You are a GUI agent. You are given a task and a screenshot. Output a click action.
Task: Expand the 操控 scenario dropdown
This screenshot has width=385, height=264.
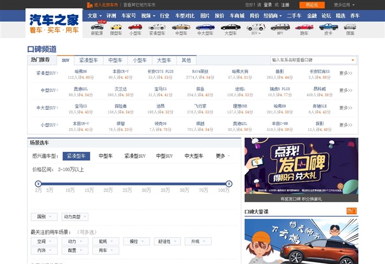[136, 241]
